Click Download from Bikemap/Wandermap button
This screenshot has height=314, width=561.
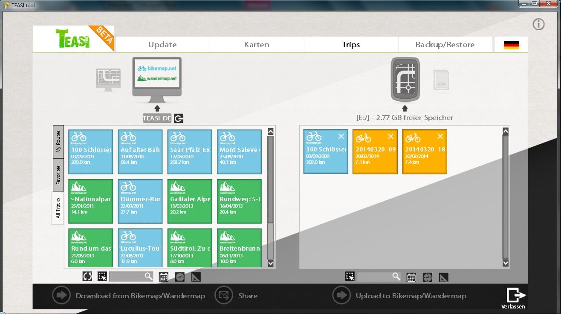[128, 296]
